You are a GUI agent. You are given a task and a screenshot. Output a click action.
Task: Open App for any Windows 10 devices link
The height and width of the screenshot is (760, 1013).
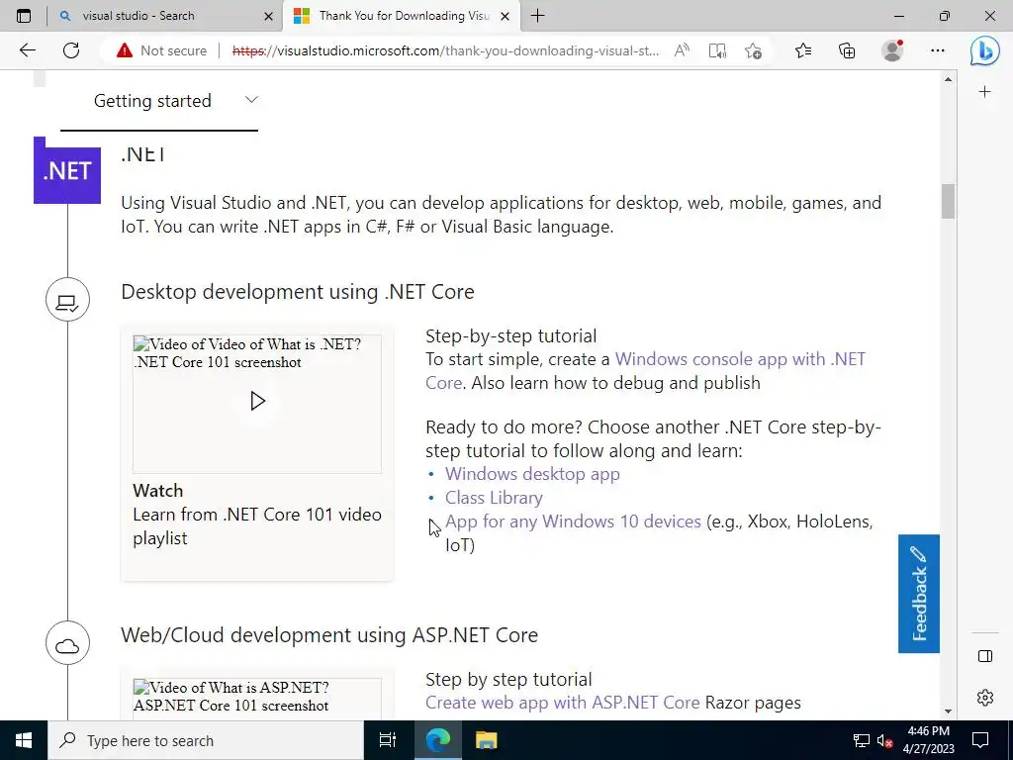coord(573,522)
